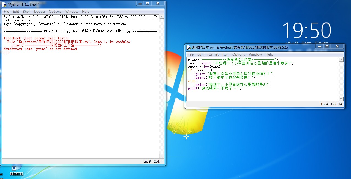351x179 pixels.
Task: Expand the Shell window's Options menu
Action: tap(55, 12)
